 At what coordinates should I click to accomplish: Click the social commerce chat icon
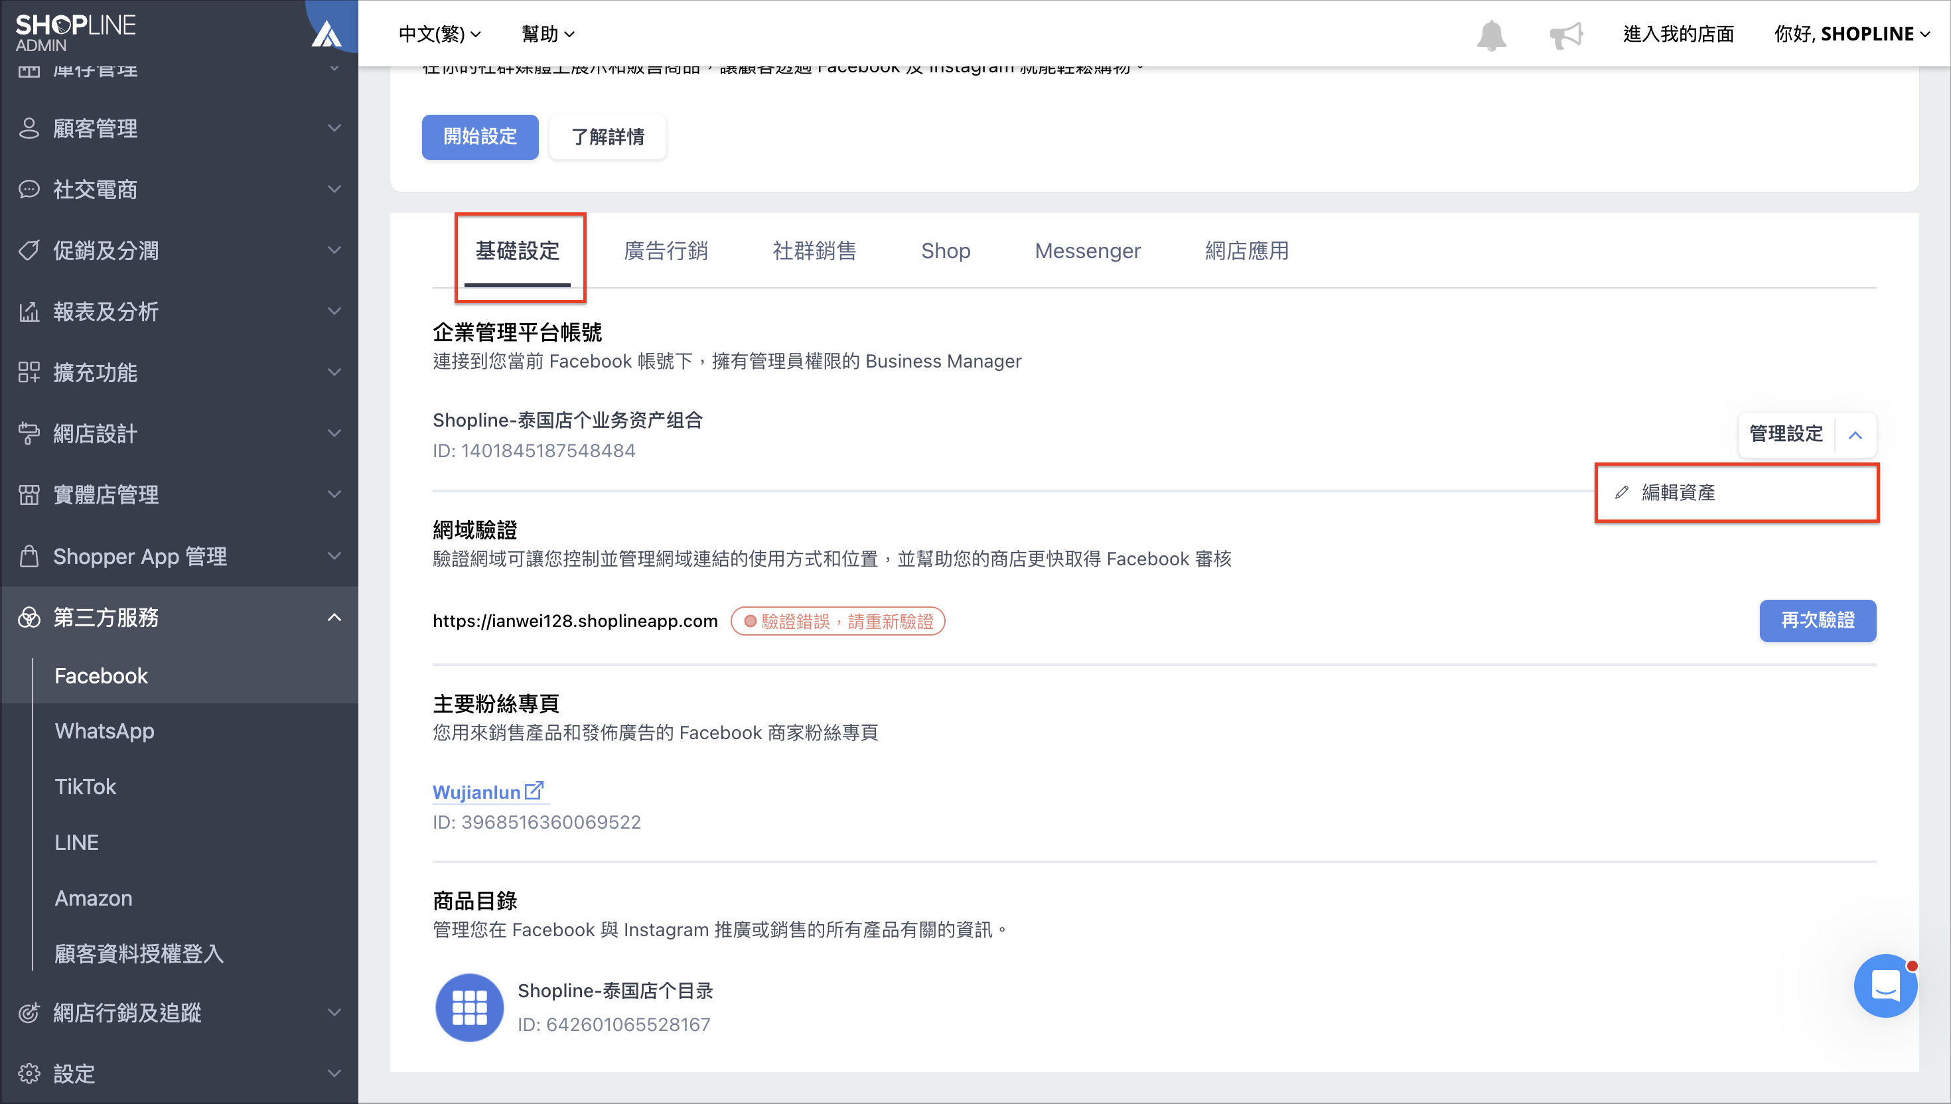coord(29,190)
